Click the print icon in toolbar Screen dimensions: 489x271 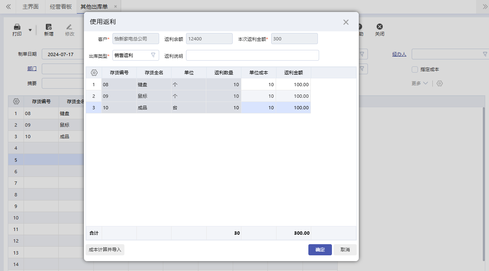17,27
